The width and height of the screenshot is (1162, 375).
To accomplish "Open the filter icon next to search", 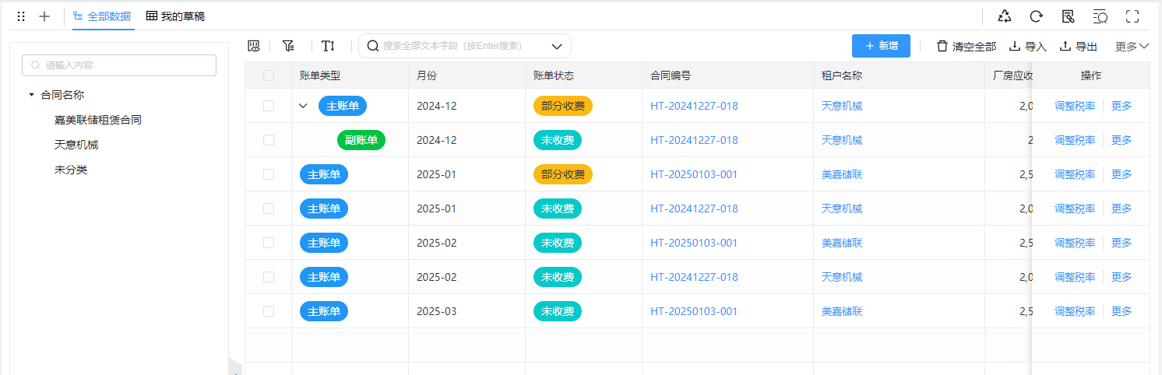I will 288,46.
